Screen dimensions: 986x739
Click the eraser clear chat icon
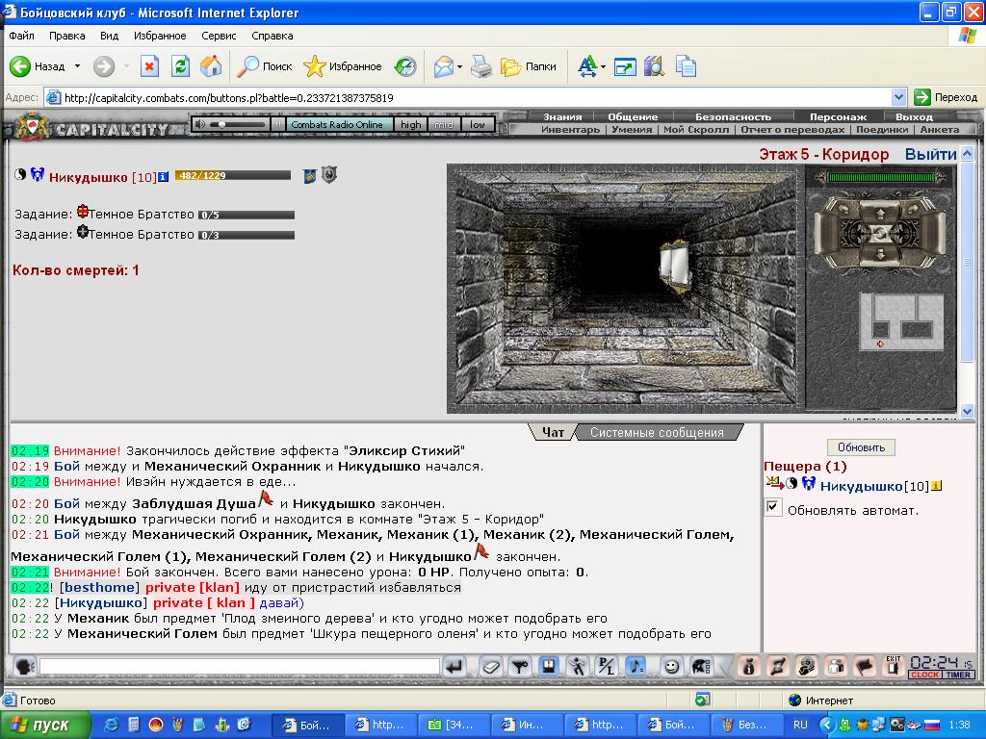pyautogui.click(x=490, y=667)
